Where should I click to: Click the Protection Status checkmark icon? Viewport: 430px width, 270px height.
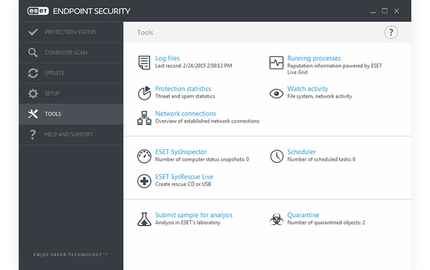(33, 32)
